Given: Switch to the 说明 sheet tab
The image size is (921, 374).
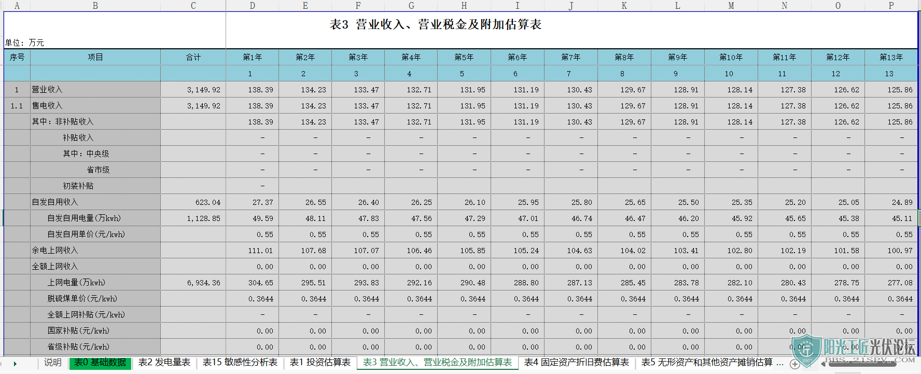Looking at the screenshot, I should click(52, 363).
